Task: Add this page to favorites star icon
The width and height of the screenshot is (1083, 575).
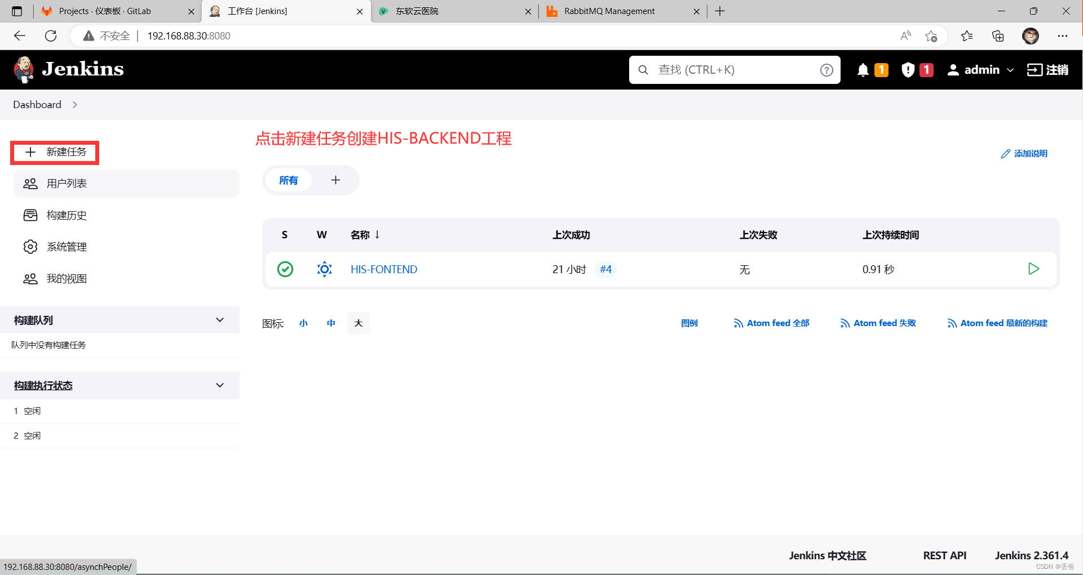Action: pos(931,36)
